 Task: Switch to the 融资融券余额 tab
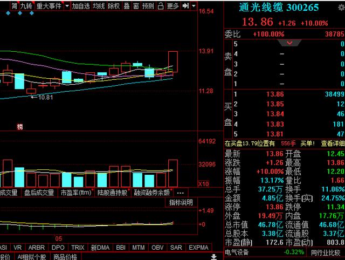pyautogui.click(x=152, y=193)
